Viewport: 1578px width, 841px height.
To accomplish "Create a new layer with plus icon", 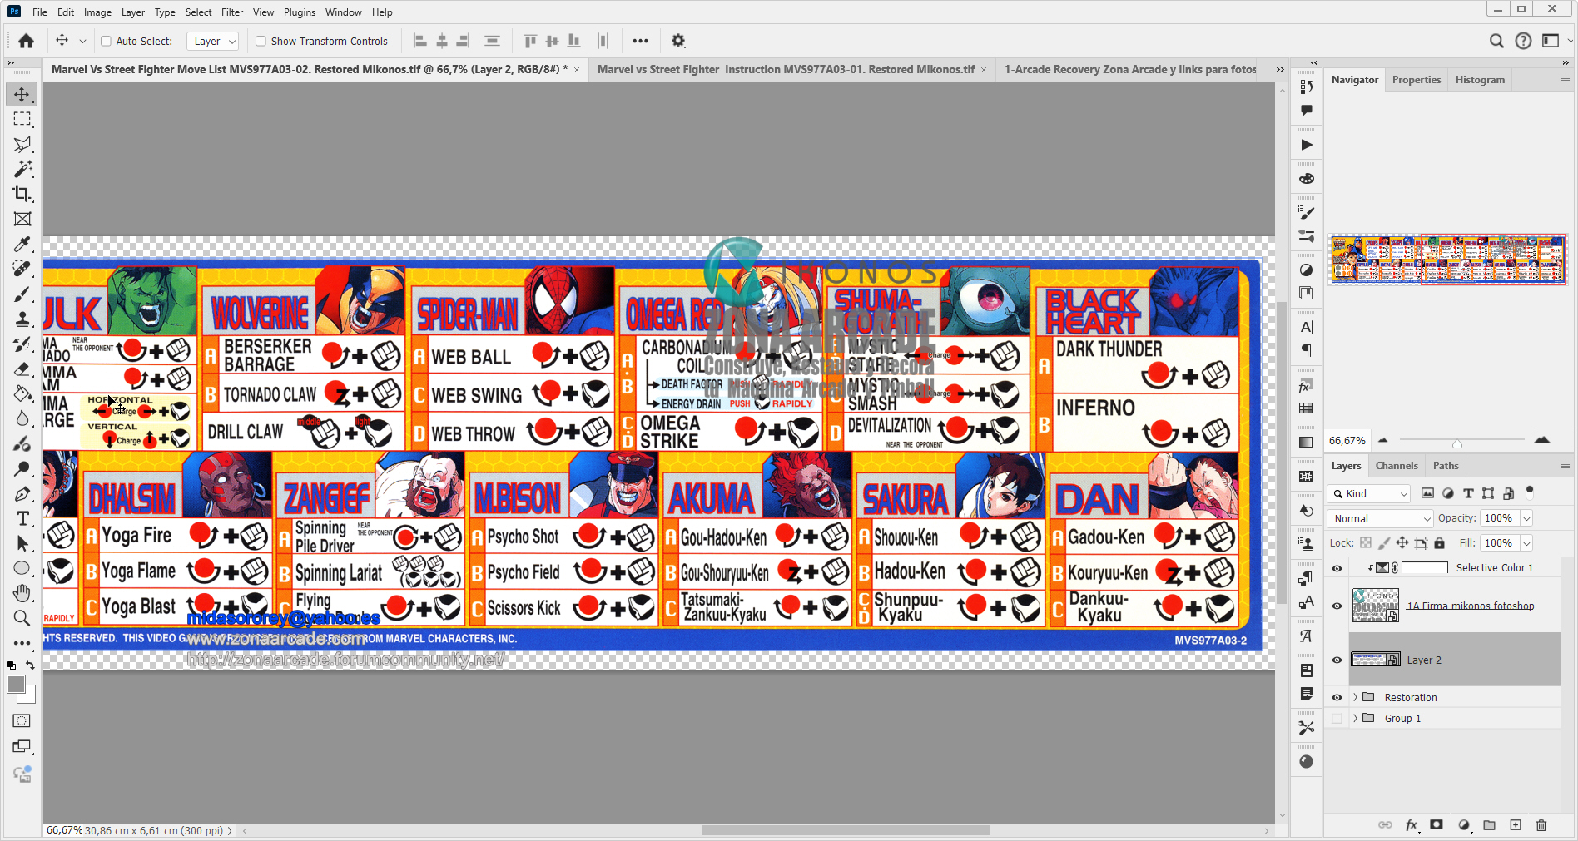I will pyautogui.click(x=1516, y=825).
